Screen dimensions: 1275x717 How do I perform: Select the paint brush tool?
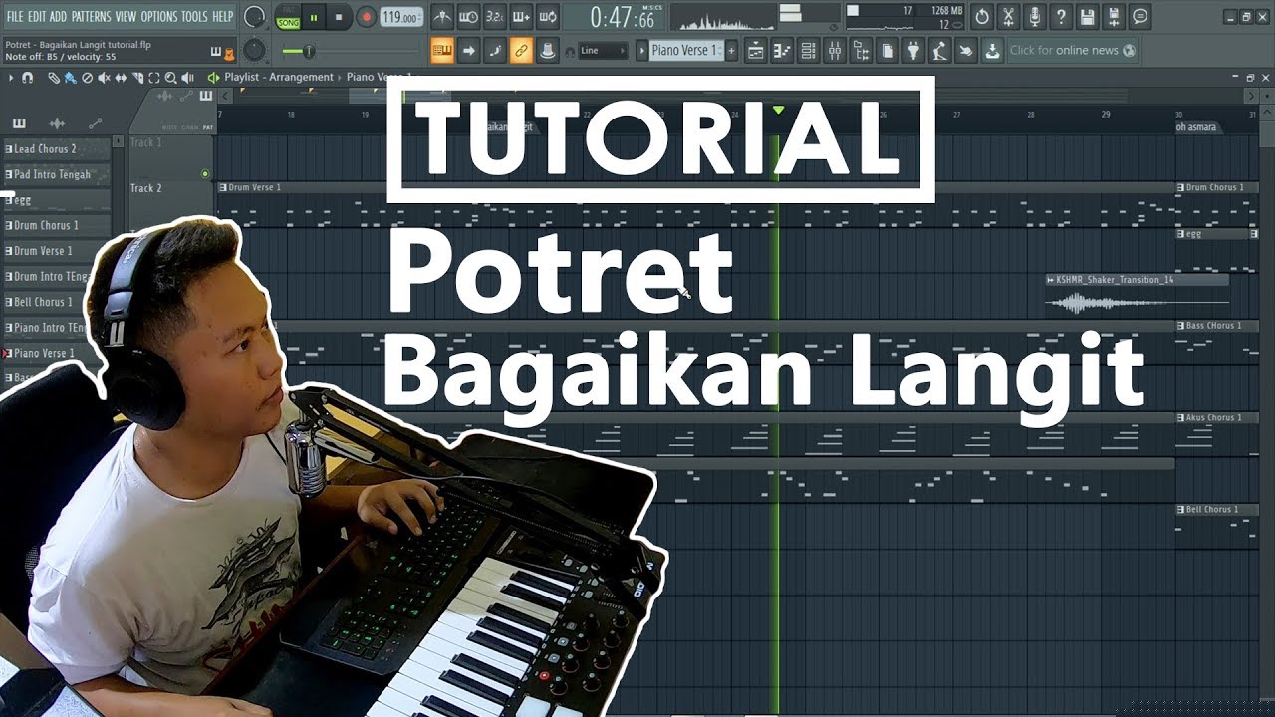point(70,78)
